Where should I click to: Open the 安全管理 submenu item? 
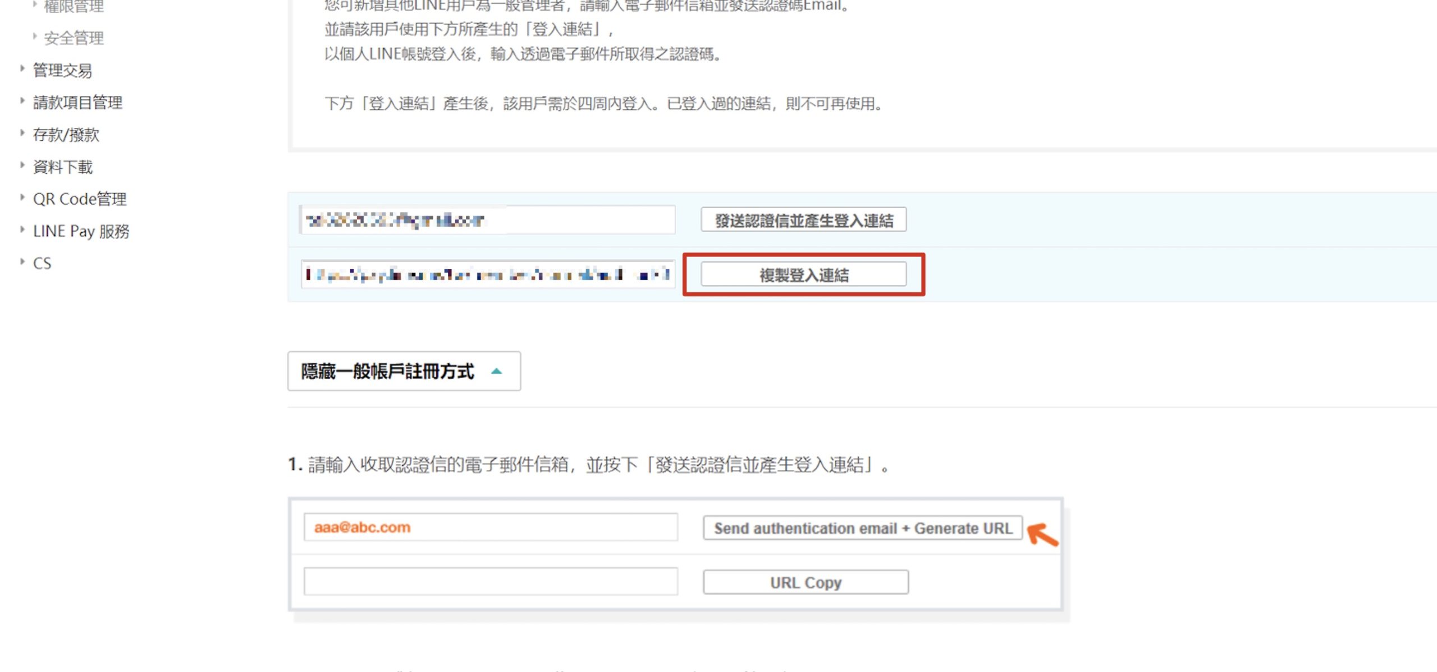(74, 38)
